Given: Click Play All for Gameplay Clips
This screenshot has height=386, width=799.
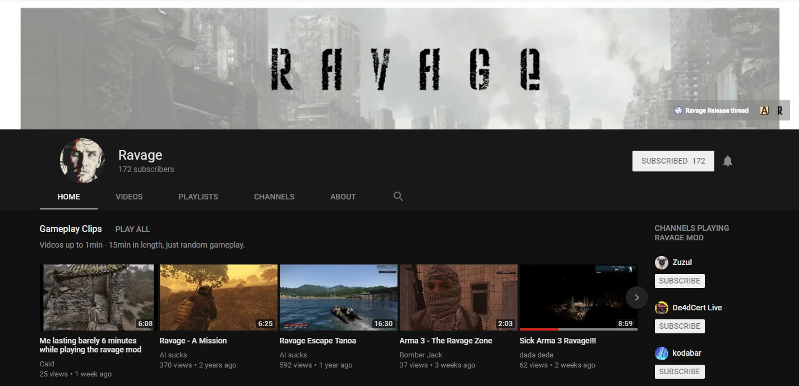Looking at the screenshot, I should click(x=132, y=229).
